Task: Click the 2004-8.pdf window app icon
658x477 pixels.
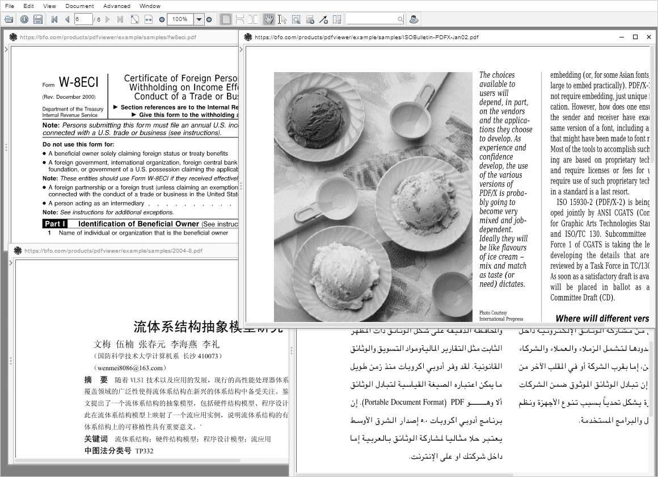Action: (18, 250)
